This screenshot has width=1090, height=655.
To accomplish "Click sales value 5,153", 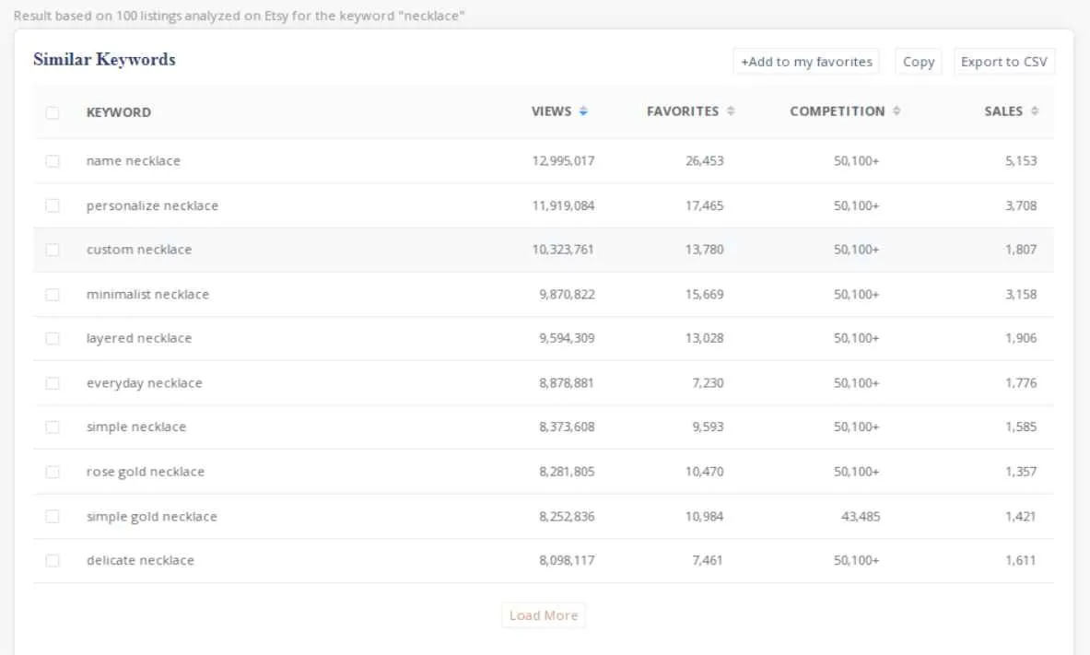I will tap(1021, 161).
